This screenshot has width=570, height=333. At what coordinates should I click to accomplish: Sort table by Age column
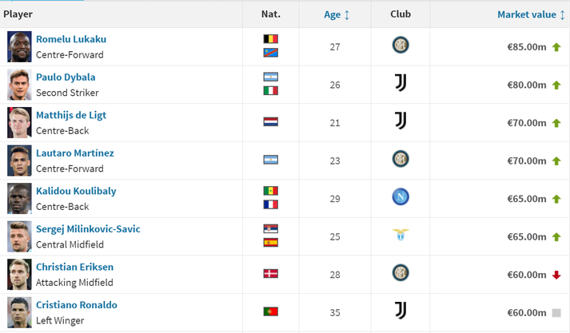[x=332, y=14]
